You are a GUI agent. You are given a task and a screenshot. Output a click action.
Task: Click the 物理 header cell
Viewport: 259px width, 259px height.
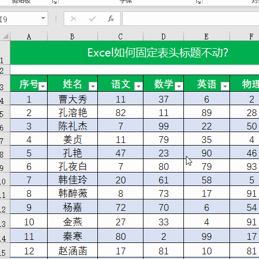(244, 83)
